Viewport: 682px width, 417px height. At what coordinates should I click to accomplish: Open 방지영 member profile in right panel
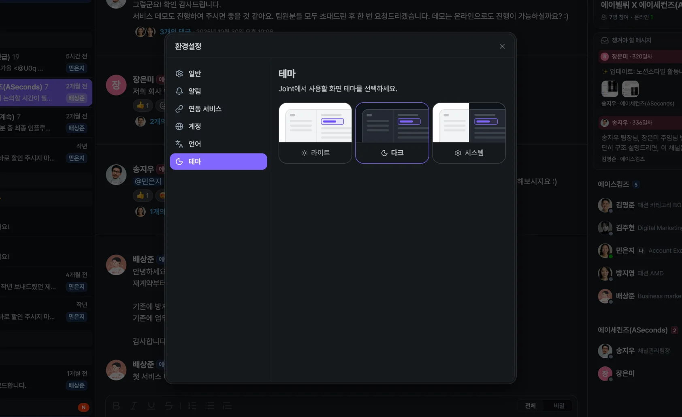tap(640, 273)
